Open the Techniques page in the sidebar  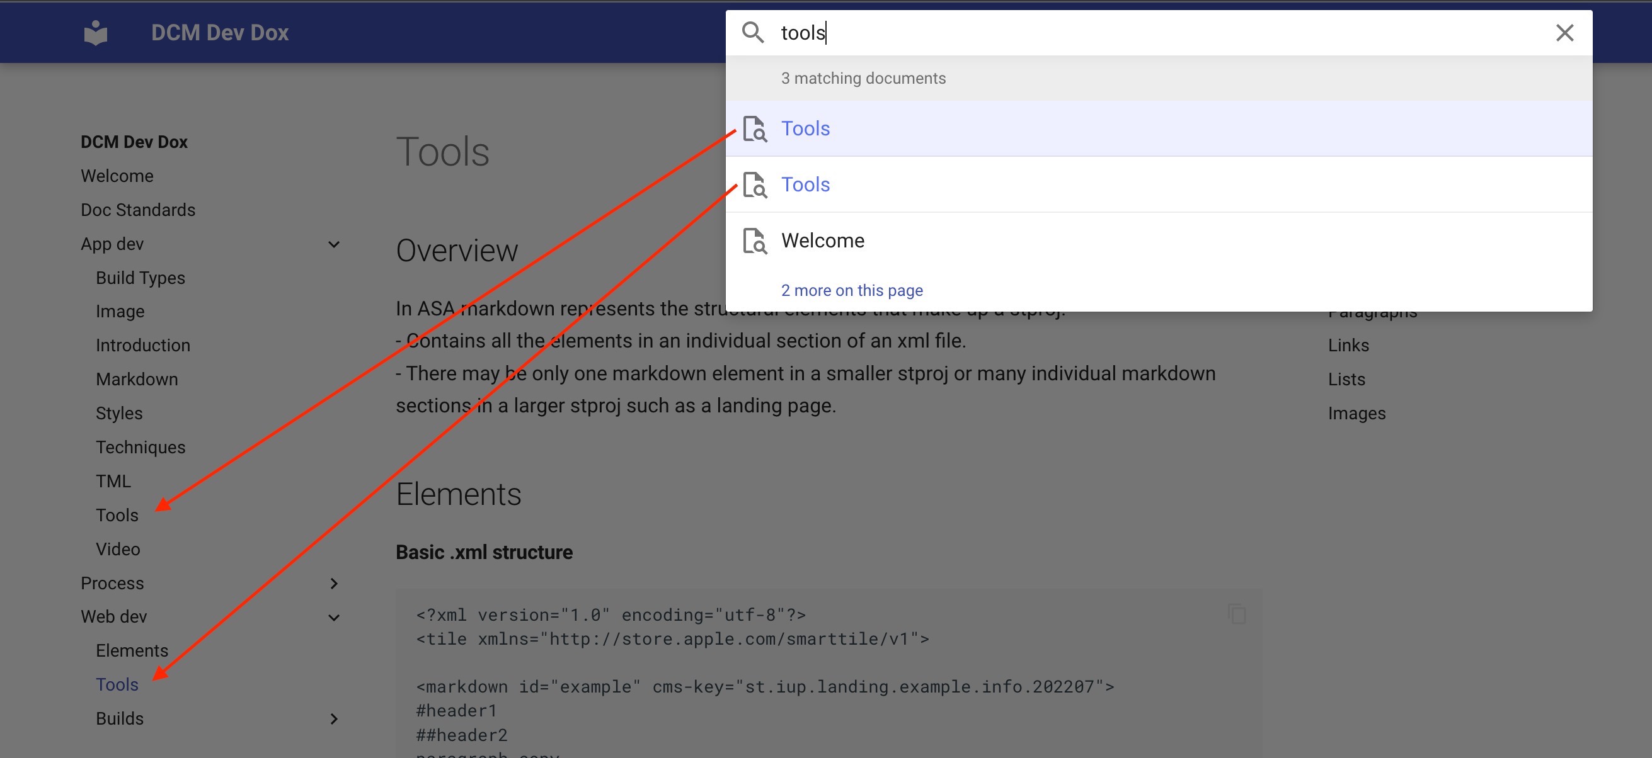pyautogui.click(x=141, y=447)
